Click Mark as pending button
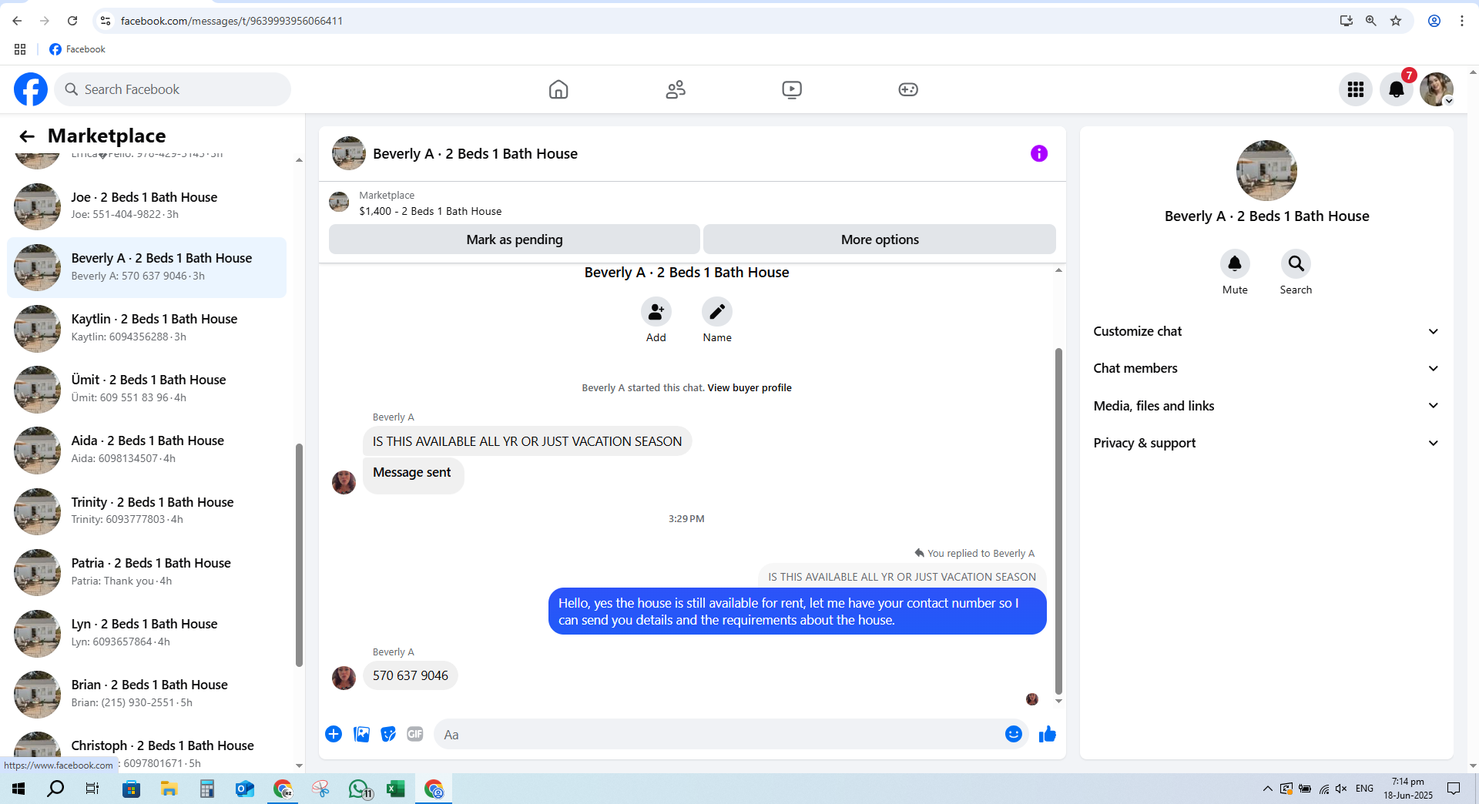 (515, 240)
